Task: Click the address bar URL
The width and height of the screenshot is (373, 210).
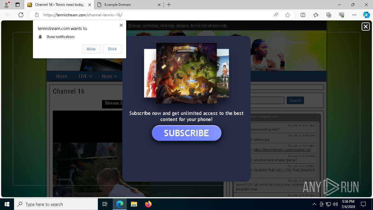Action: (83, 15)
